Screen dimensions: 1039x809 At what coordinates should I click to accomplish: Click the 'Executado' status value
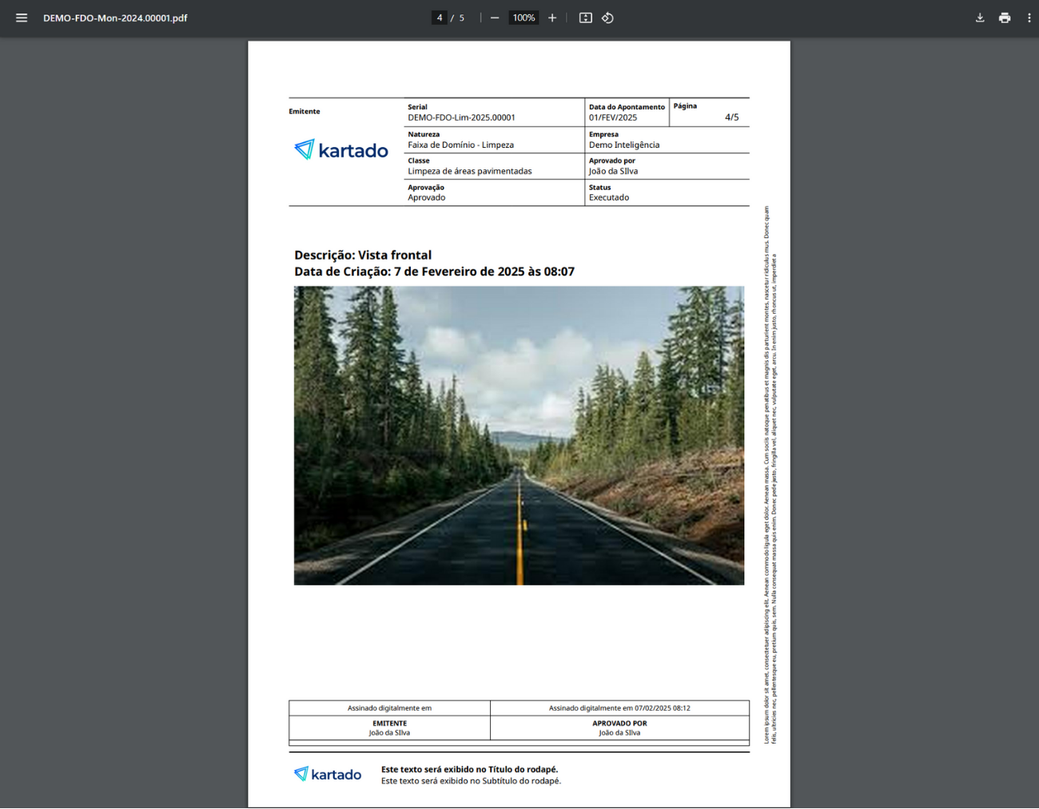[x=609, y=197]
